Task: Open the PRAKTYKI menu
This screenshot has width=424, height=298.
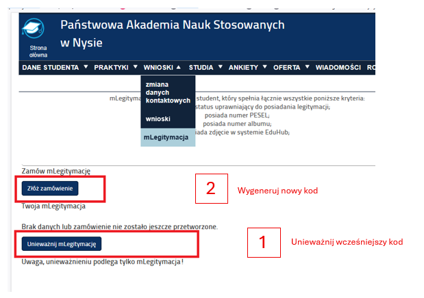Action: click(111, 68)
